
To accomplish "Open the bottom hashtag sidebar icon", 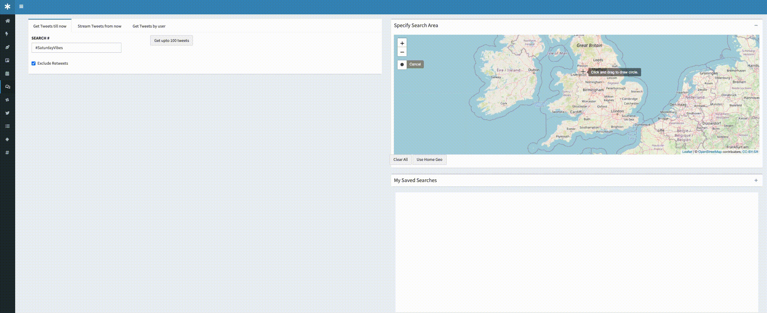I will tap(7, 153).
